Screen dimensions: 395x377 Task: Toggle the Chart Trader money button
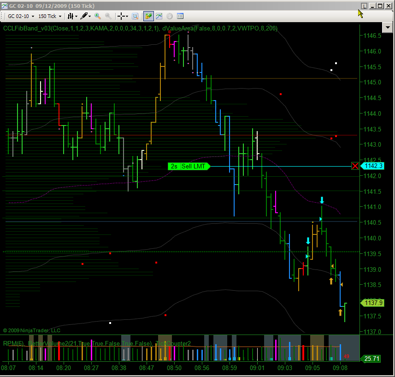tap(148, 17)
